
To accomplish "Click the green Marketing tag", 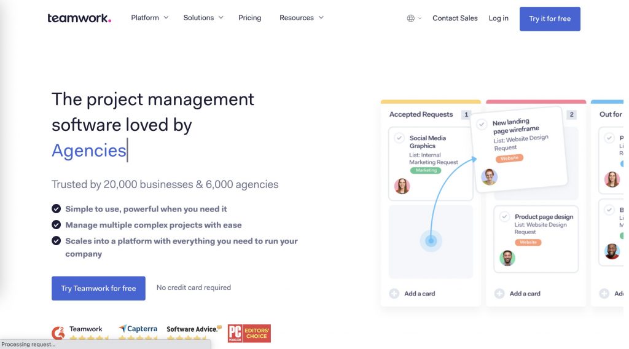I will 426,170.
